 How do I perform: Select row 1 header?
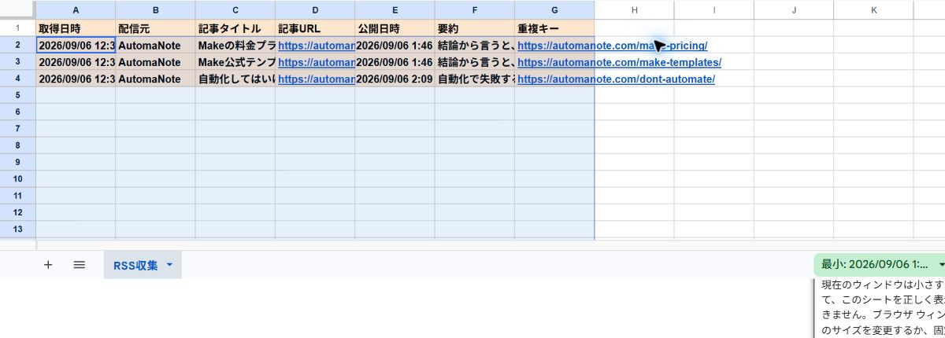17,28
